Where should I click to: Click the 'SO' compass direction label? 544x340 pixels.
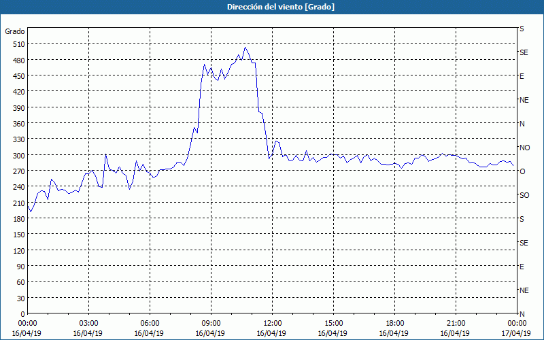tap(524, 195)
